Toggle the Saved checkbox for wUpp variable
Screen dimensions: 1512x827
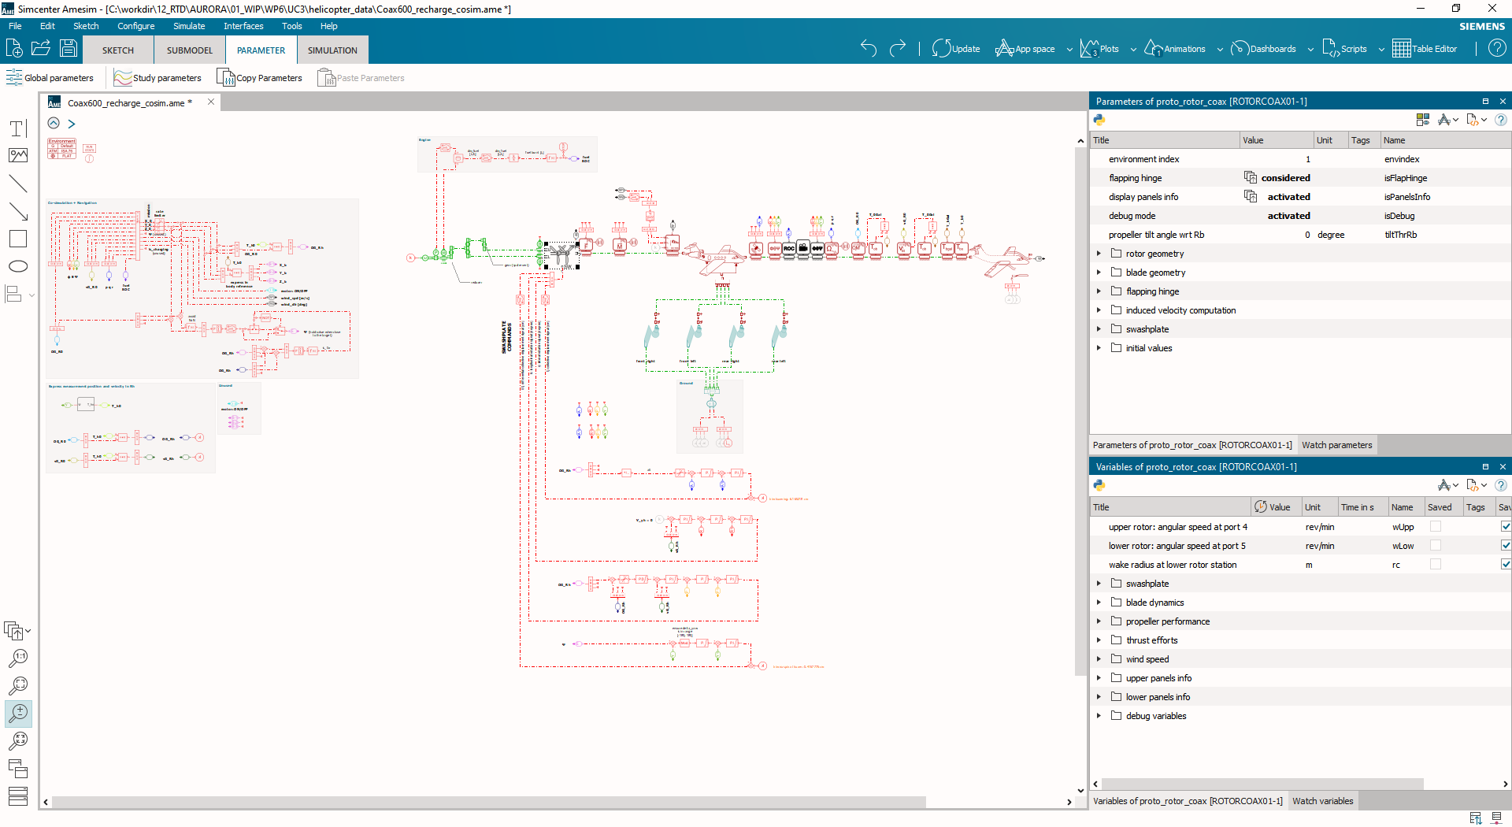(x=1436, y=526)
